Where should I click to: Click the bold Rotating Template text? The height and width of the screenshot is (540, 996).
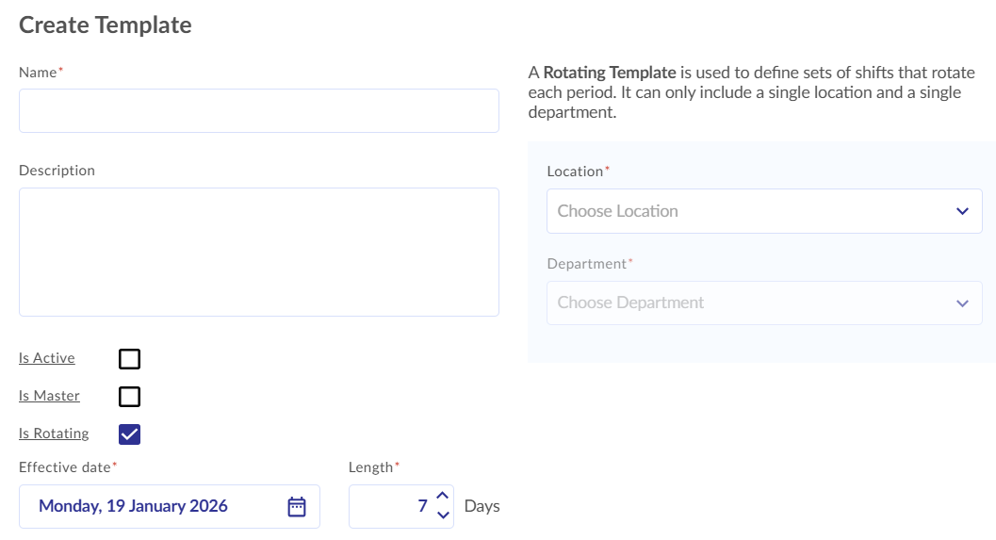click(x=610, y=73)
